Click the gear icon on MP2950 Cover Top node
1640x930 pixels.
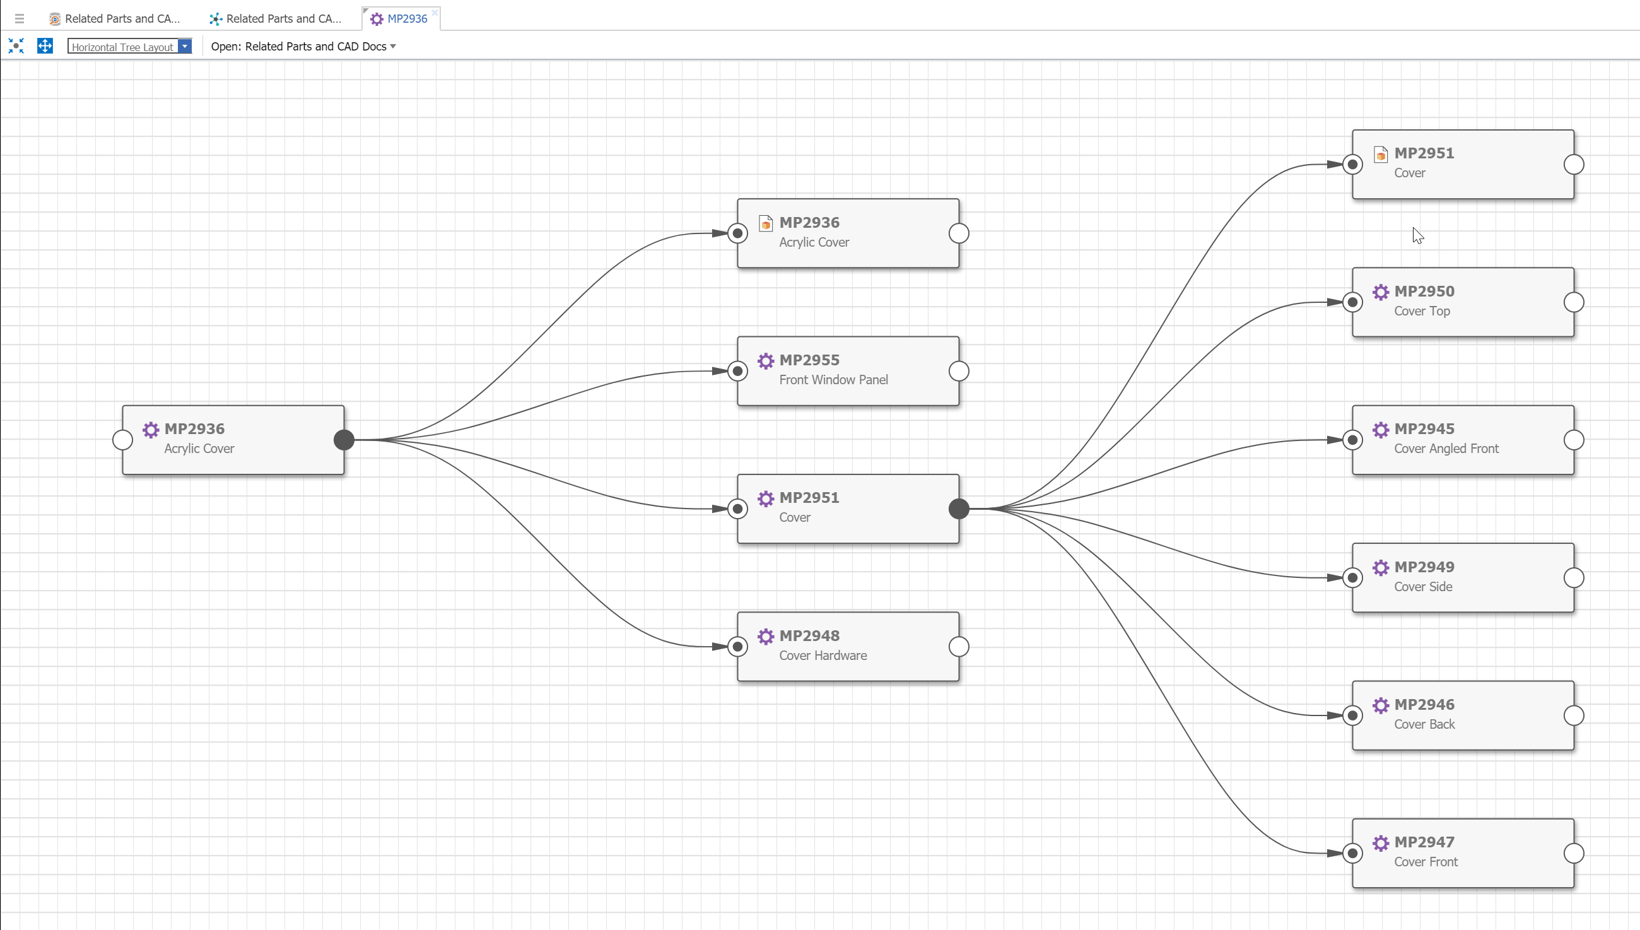pos(1380,292)
